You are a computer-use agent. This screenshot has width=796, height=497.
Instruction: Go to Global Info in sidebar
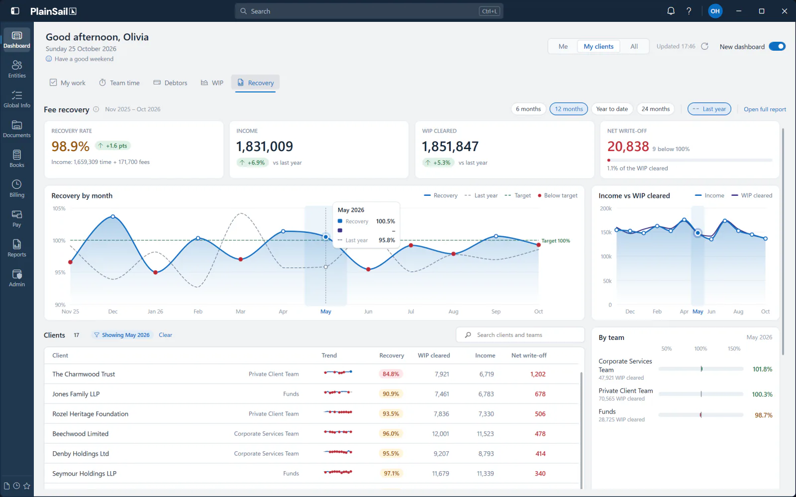pos(17,99)
